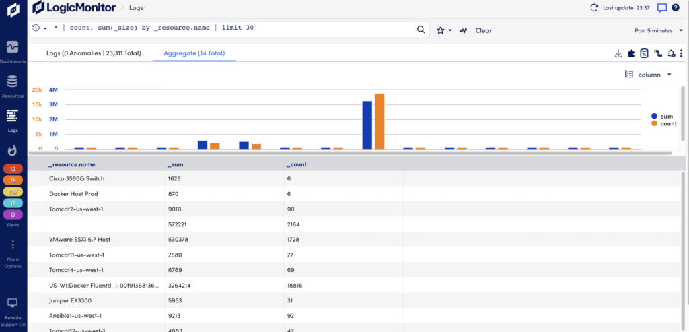This screenshot has height=332, width=689.
Task: Click the chart type icon beside column
Action: (629, 74)
